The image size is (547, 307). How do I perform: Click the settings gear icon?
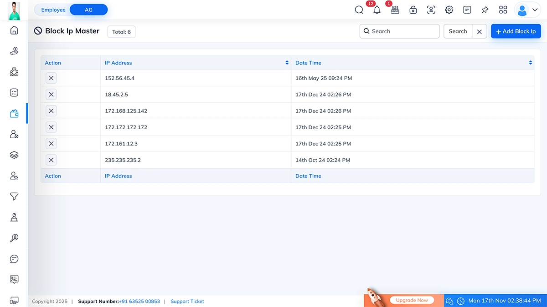pos(449,10)
